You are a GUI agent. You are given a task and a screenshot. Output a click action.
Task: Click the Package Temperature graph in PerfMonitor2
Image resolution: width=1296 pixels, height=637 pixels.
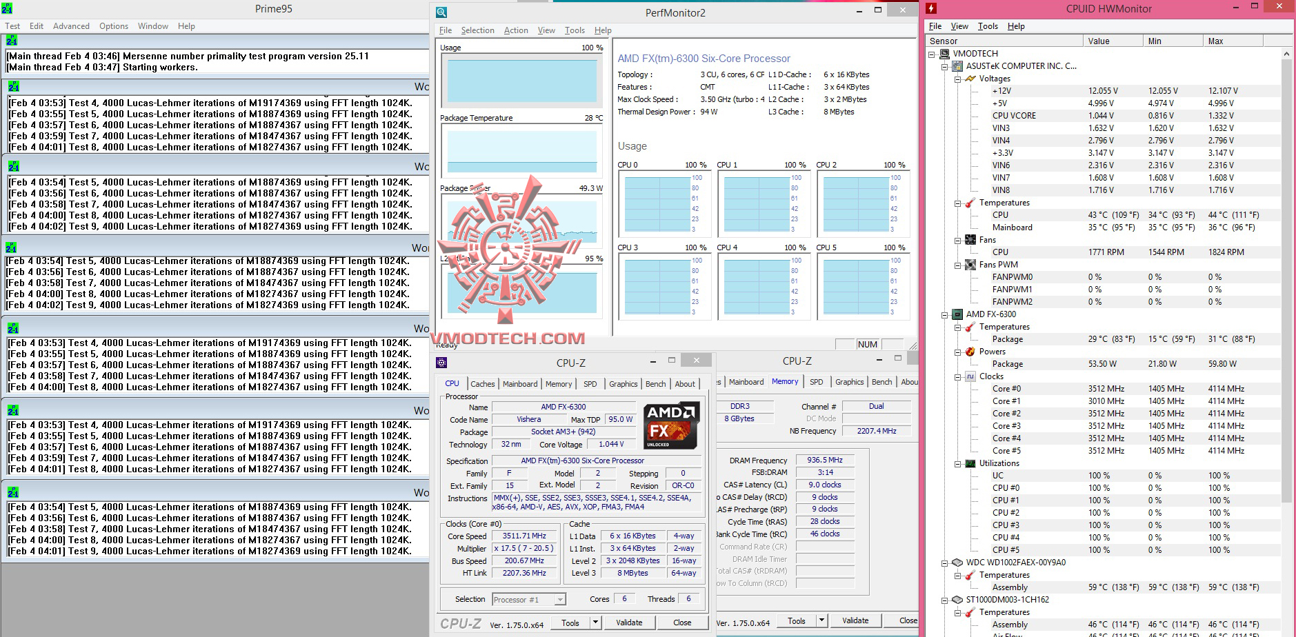(521, 152)
